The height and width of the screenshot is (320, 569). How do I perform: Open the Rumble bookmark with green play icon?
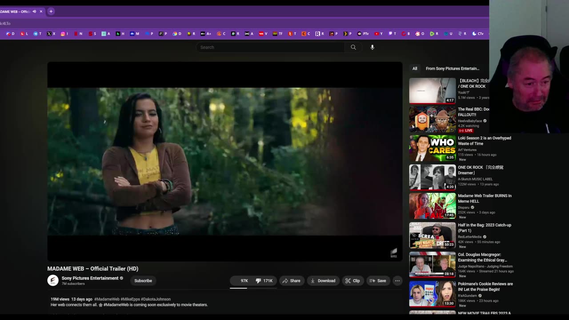tap(434, 34)
